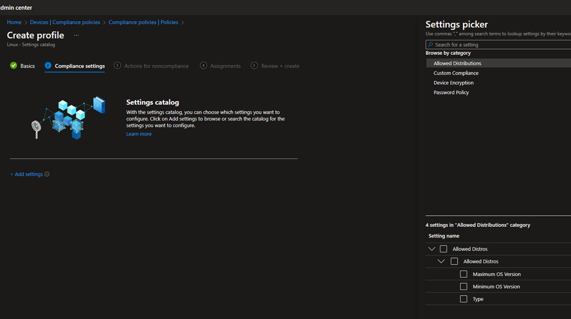Screen dimensions: 571x319
Task: Click the green Basics checkmark step icon
Action: coord(13,66)
